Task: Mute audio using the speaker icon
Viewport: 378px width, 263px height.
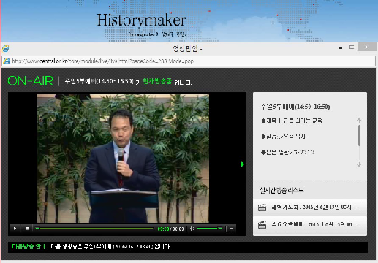Action: [192, 229]
